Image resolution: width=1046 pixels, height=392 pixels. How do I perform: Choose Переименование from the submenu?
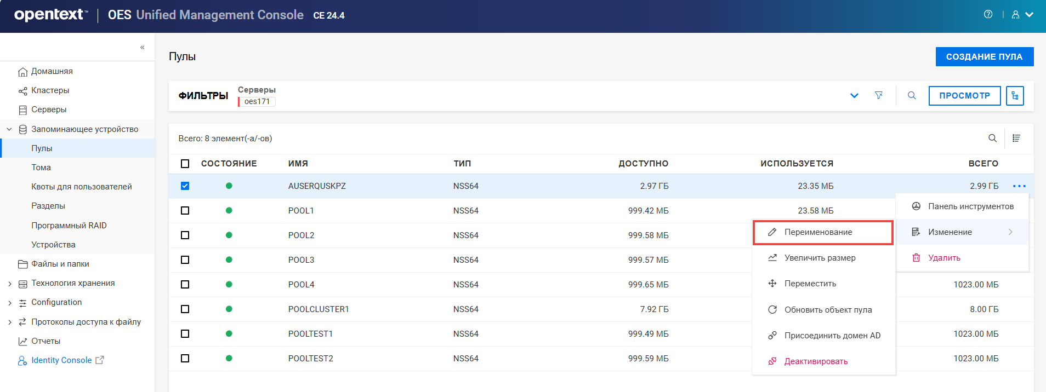(818, 232)
